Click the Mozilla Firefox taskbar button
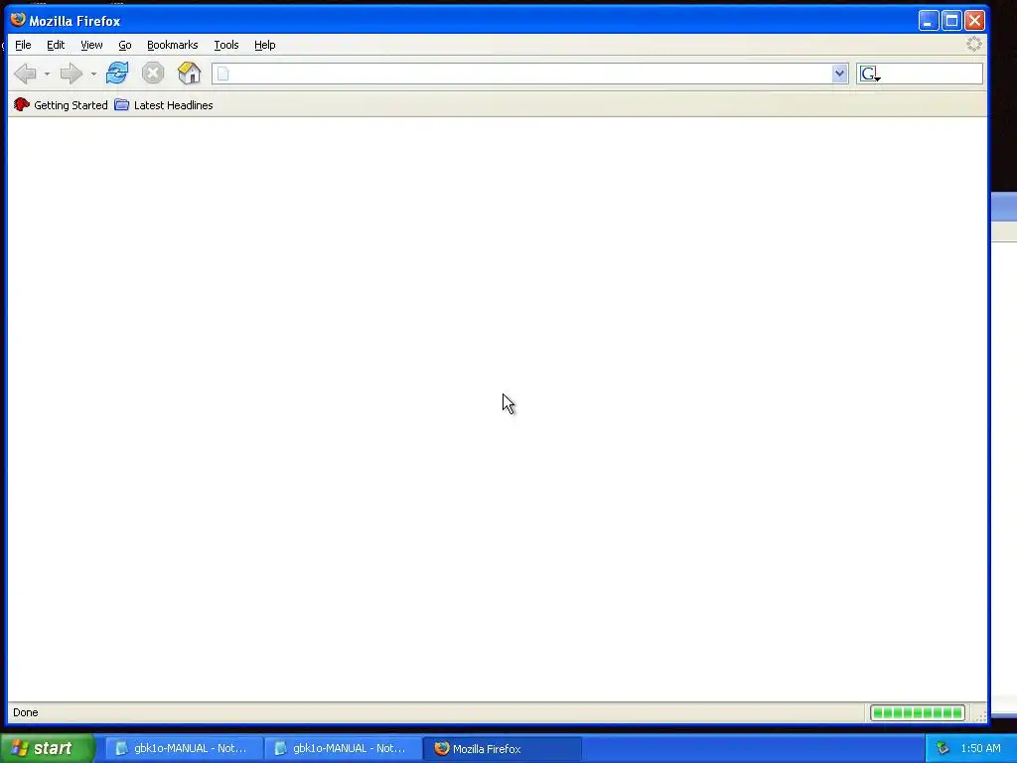This screenshot has height=763, width=1017. coord(503,748)
